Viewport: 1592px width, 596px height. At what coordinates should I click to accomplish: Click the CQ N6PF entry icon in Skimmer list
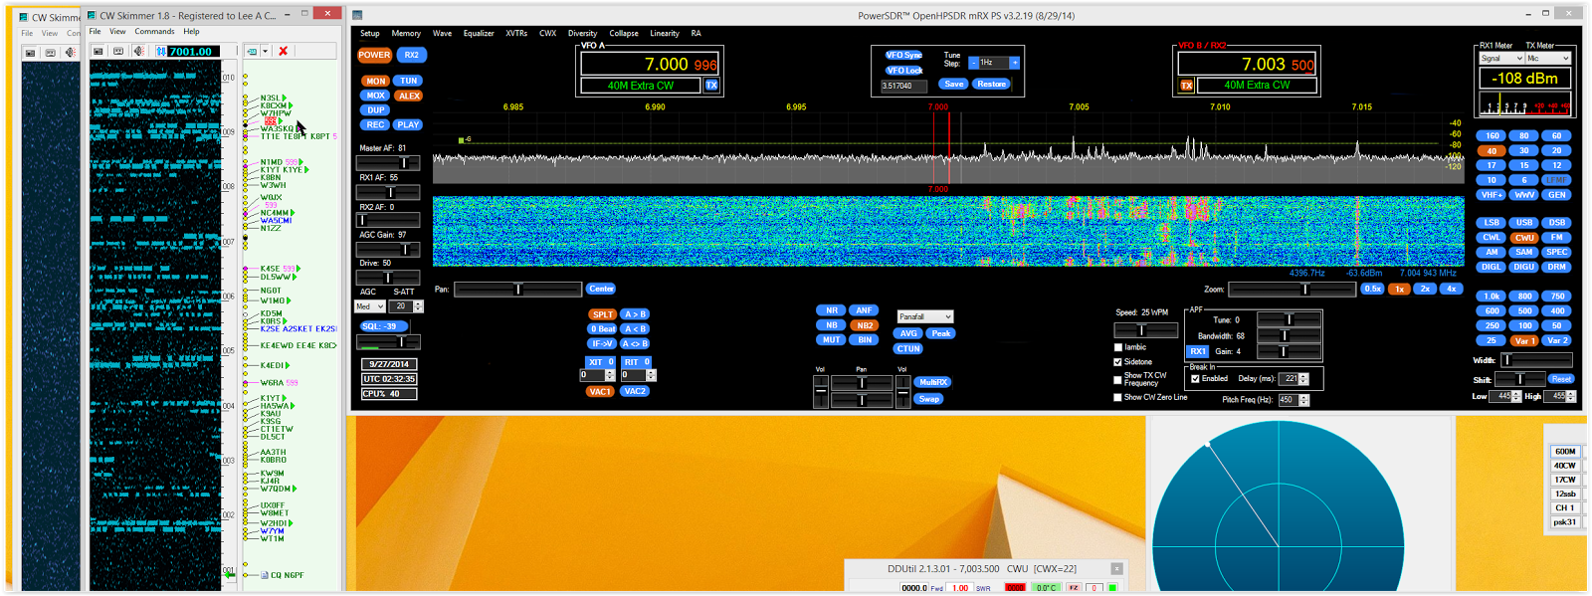(x=264, y=575)
